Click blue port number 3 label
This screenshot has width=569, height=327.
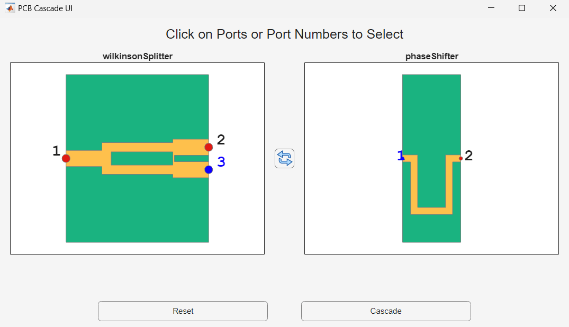click(x=221, y=162)
